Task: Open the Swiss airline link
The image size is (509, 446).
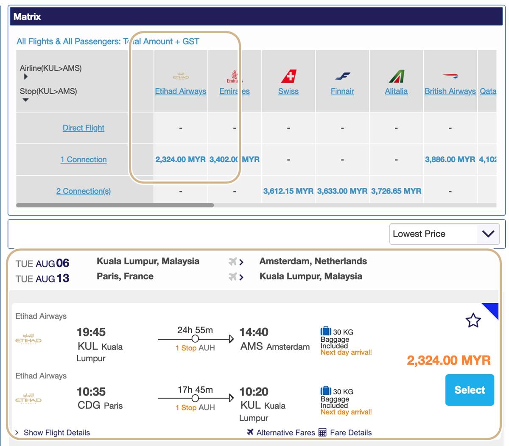Action: click(288, 91)
